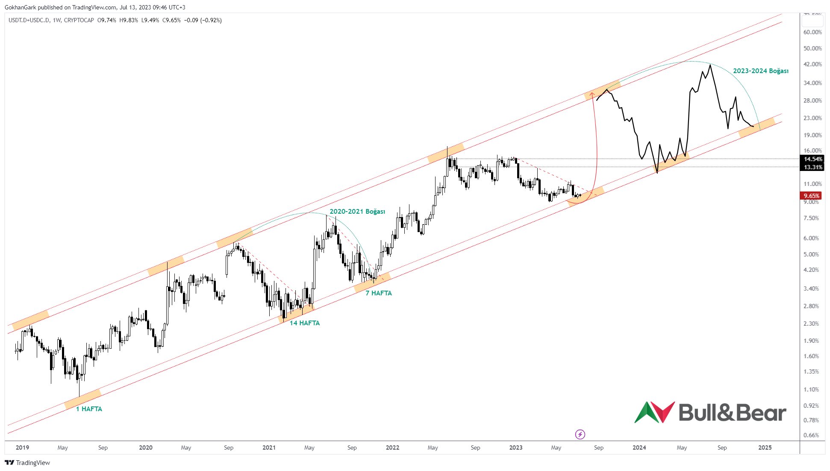
Task: Click the 2024 label on time axis
Action: tap(639, 447)
